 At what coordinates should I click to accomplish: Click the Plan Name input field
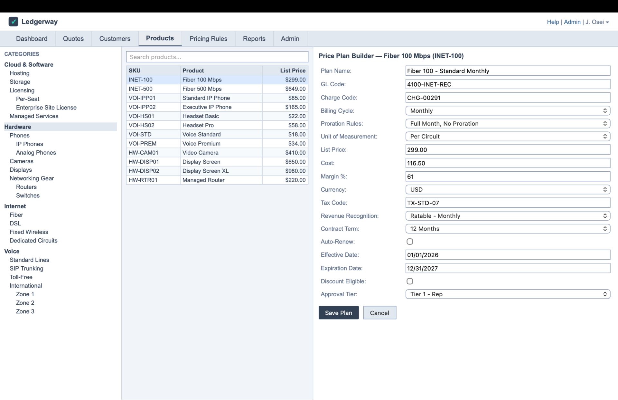[x=508, y=71]
